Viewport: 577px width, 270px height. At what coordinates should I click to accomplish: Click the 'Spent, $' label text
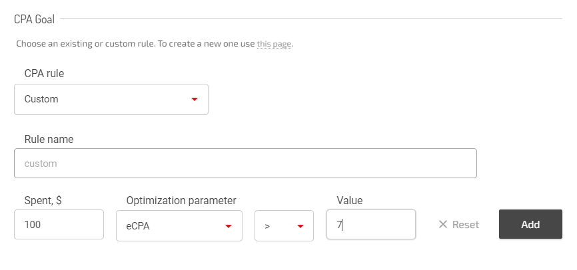tap(43, 201)
